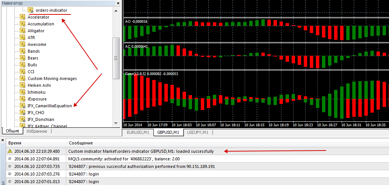Click the Время column header

[36, 143]
